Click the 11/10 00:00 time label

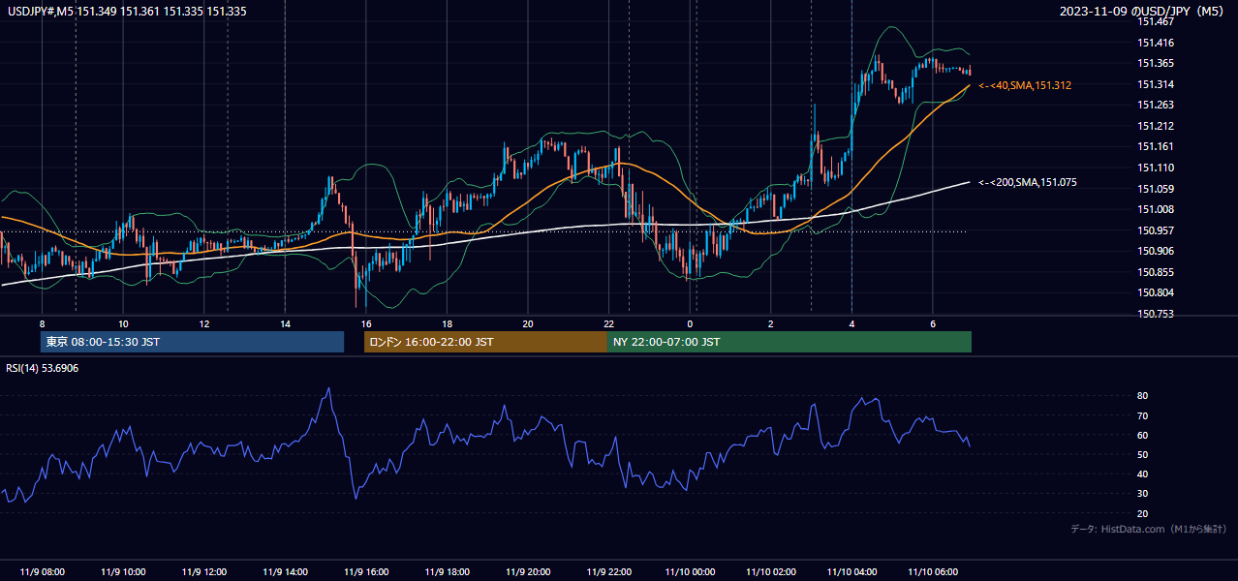pyautogui.click(x=690, y=571)
